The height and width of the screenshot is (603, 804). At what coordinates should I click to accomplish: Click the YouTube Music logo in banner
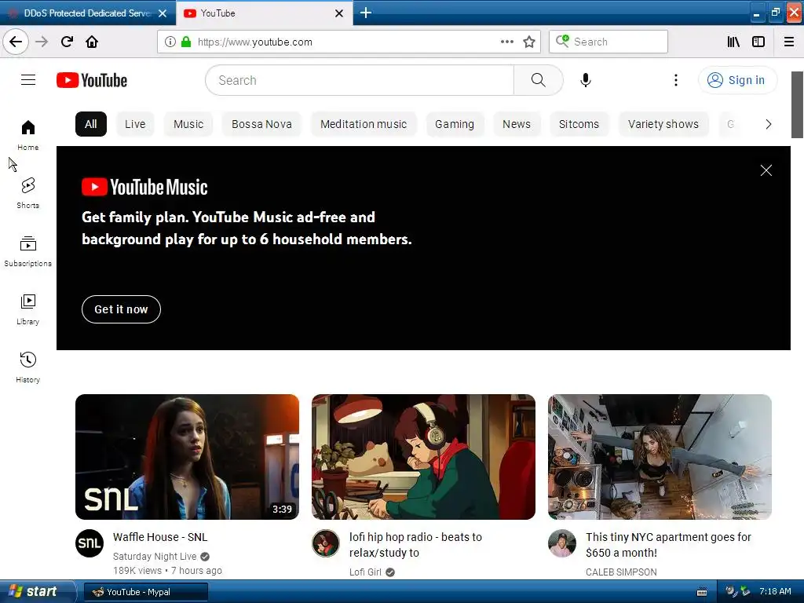tap(144, 187)
